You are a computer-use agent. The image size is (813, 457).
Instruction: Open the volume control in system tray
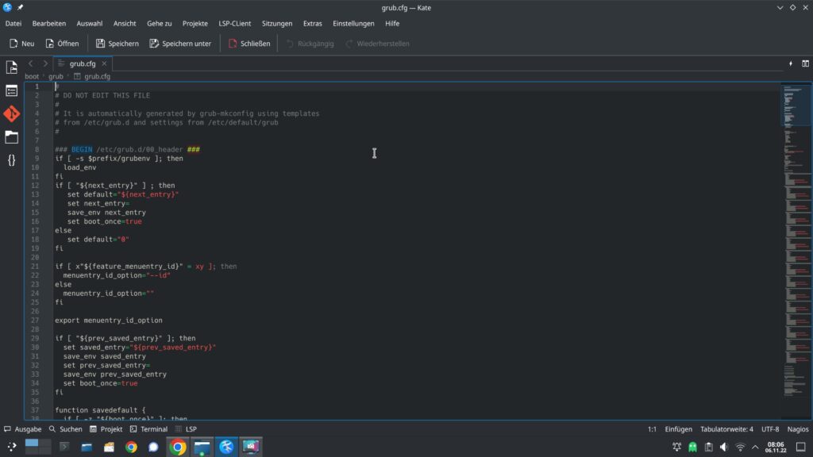(x=724, y=447)
